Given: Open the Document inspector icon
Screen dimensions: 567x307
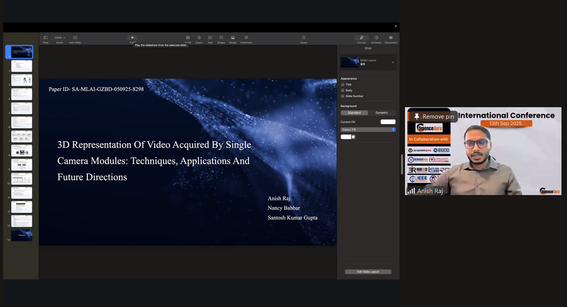Looking at the screenshot, I should point(391,38).
